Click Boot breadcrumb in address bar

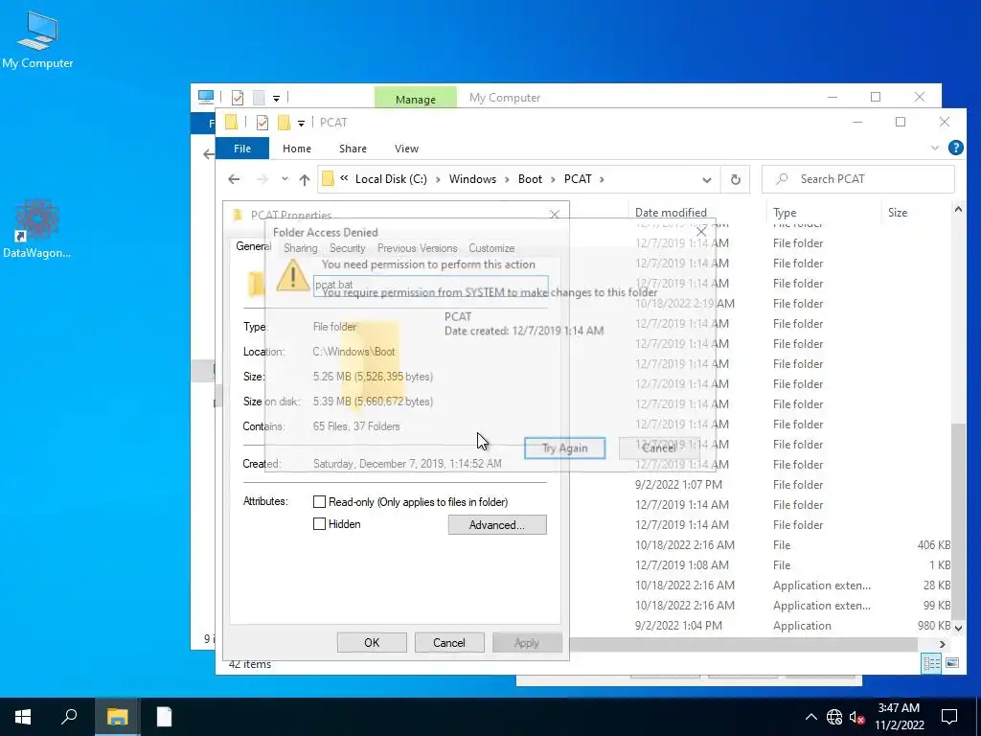coord(530,179)
